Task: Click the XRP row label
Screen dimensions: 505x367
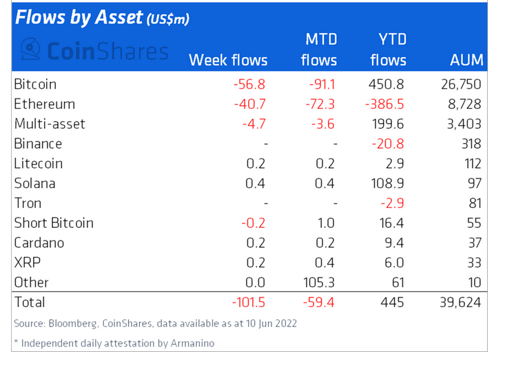Action: point(26,262)
